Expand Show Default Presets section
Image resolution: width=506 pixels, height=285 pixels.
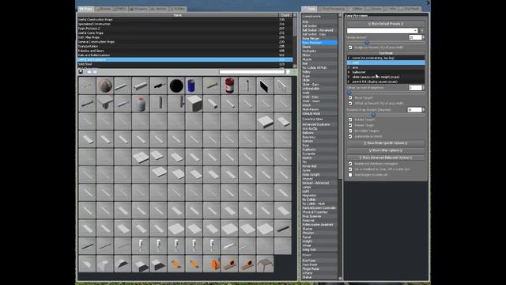(x=386, y=24)
